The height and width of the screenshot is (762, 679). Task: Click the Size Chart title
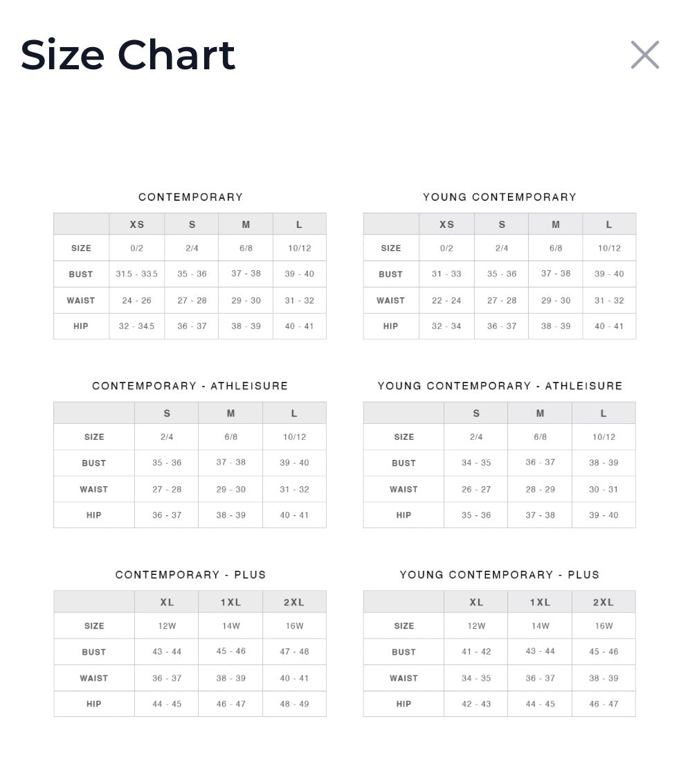[128, 55]
